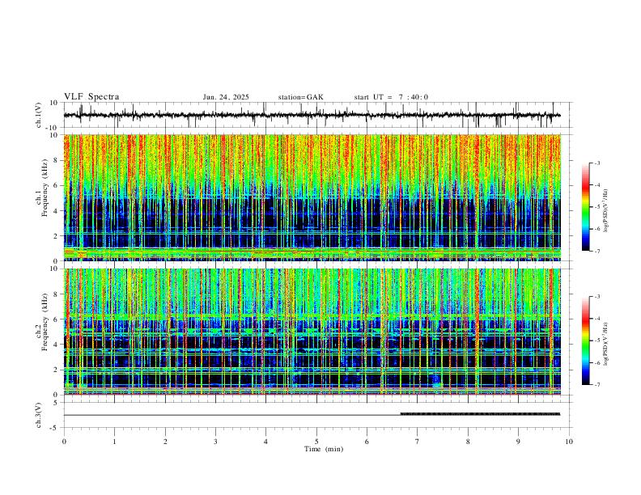
Task: Click the ch.2 'Frequency (kHz)' axis label
Action: click(x=45, y=322)
